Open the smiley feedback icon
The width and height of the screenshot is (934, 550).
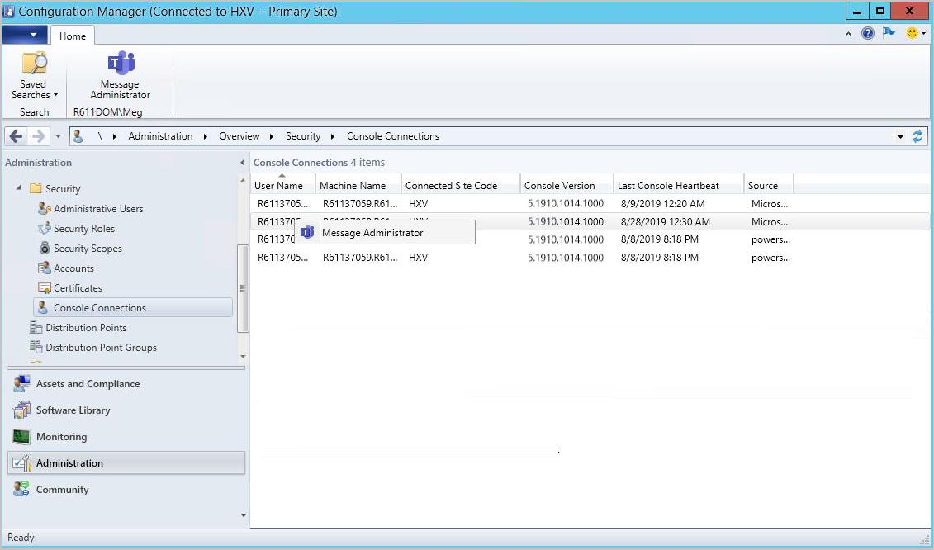pyautogui.click(x=912, y=33)
